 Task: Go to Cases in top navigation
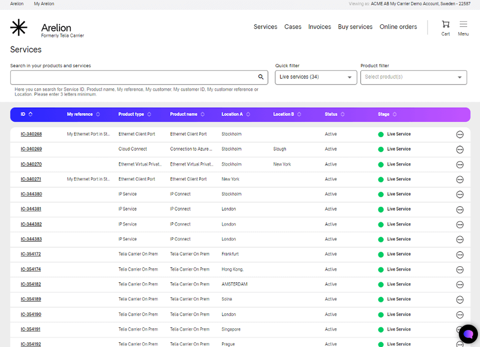[x=293, y=27]
